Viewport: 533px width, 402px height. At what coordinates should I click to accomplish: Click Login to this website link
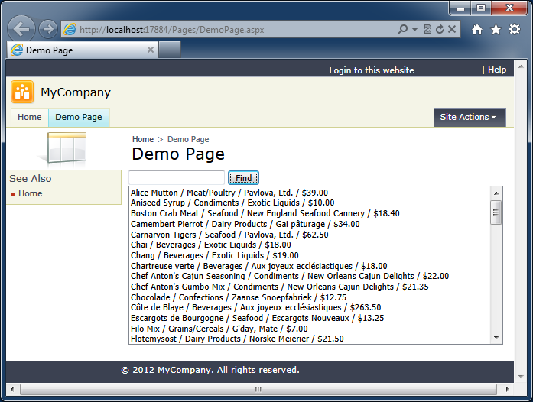pos(371,70)
